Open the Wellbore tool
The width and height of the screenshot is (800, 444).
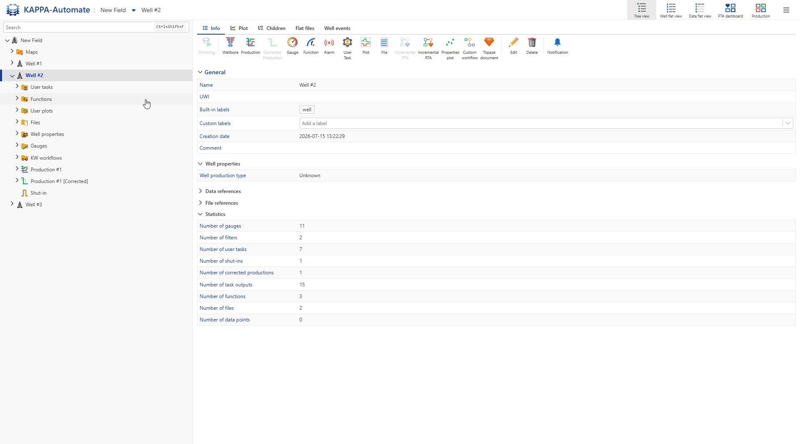(230, 46)
